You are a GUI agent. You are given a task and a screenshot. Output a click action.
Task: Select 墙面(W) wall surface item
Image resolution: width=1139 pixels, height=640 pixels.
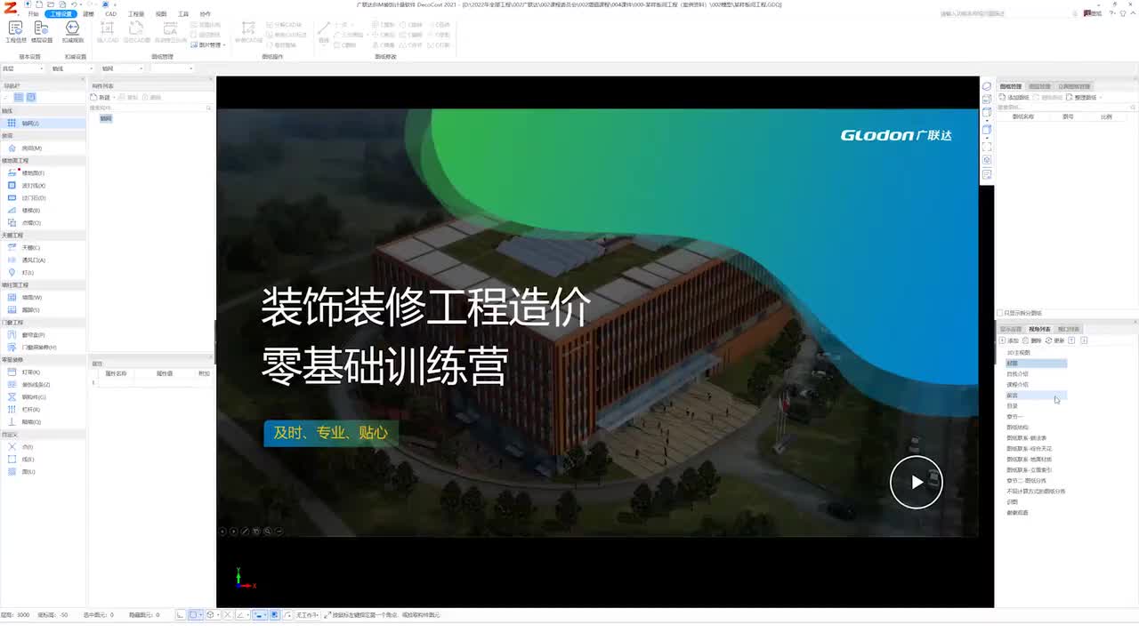point(43,298)
